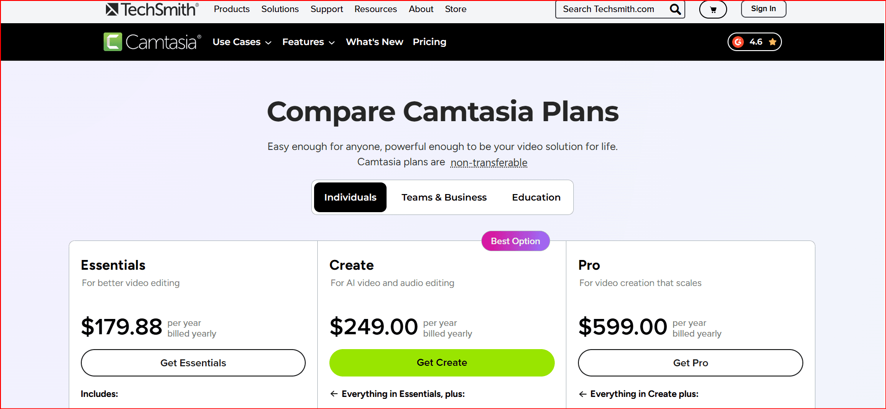Click the TechSmith logo

[152, 9]
